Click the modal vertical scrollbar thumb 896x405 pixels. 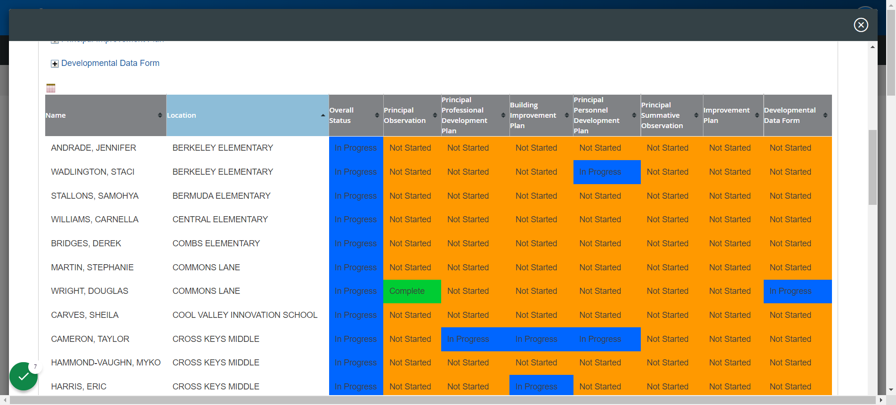(872, 167)
